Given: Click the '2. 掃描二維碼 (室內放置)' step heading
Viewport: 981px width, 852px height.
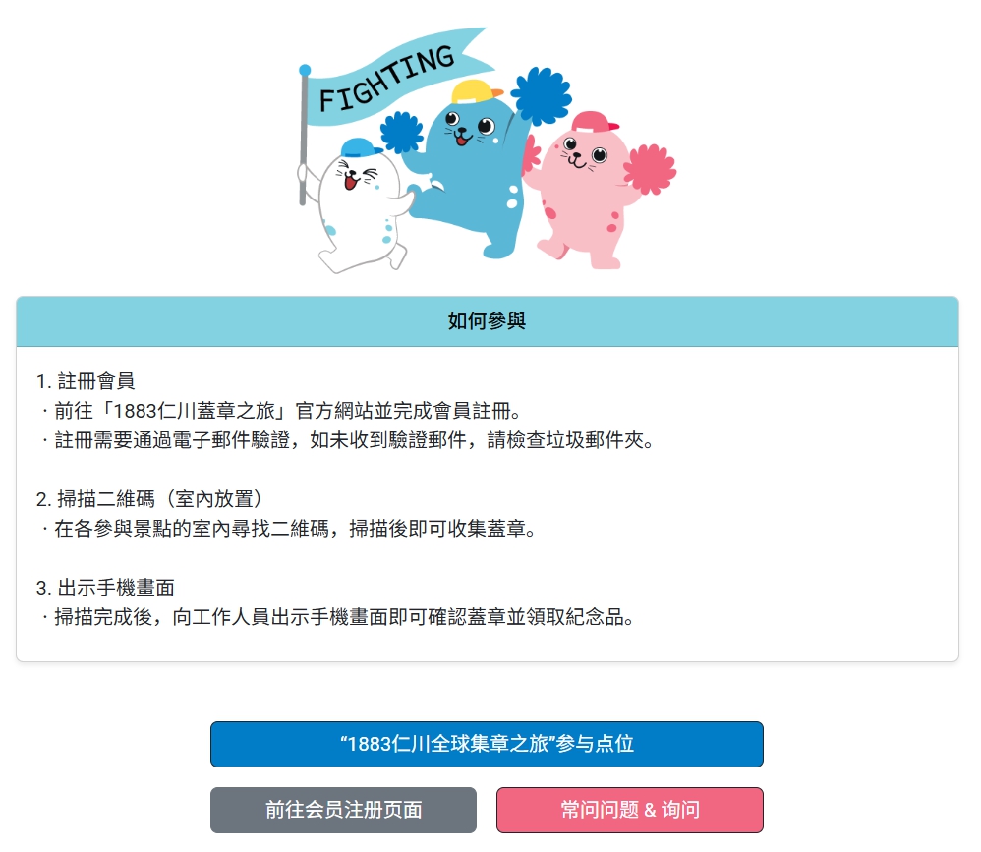Looking at the screenshot, I should coord(148,499).
